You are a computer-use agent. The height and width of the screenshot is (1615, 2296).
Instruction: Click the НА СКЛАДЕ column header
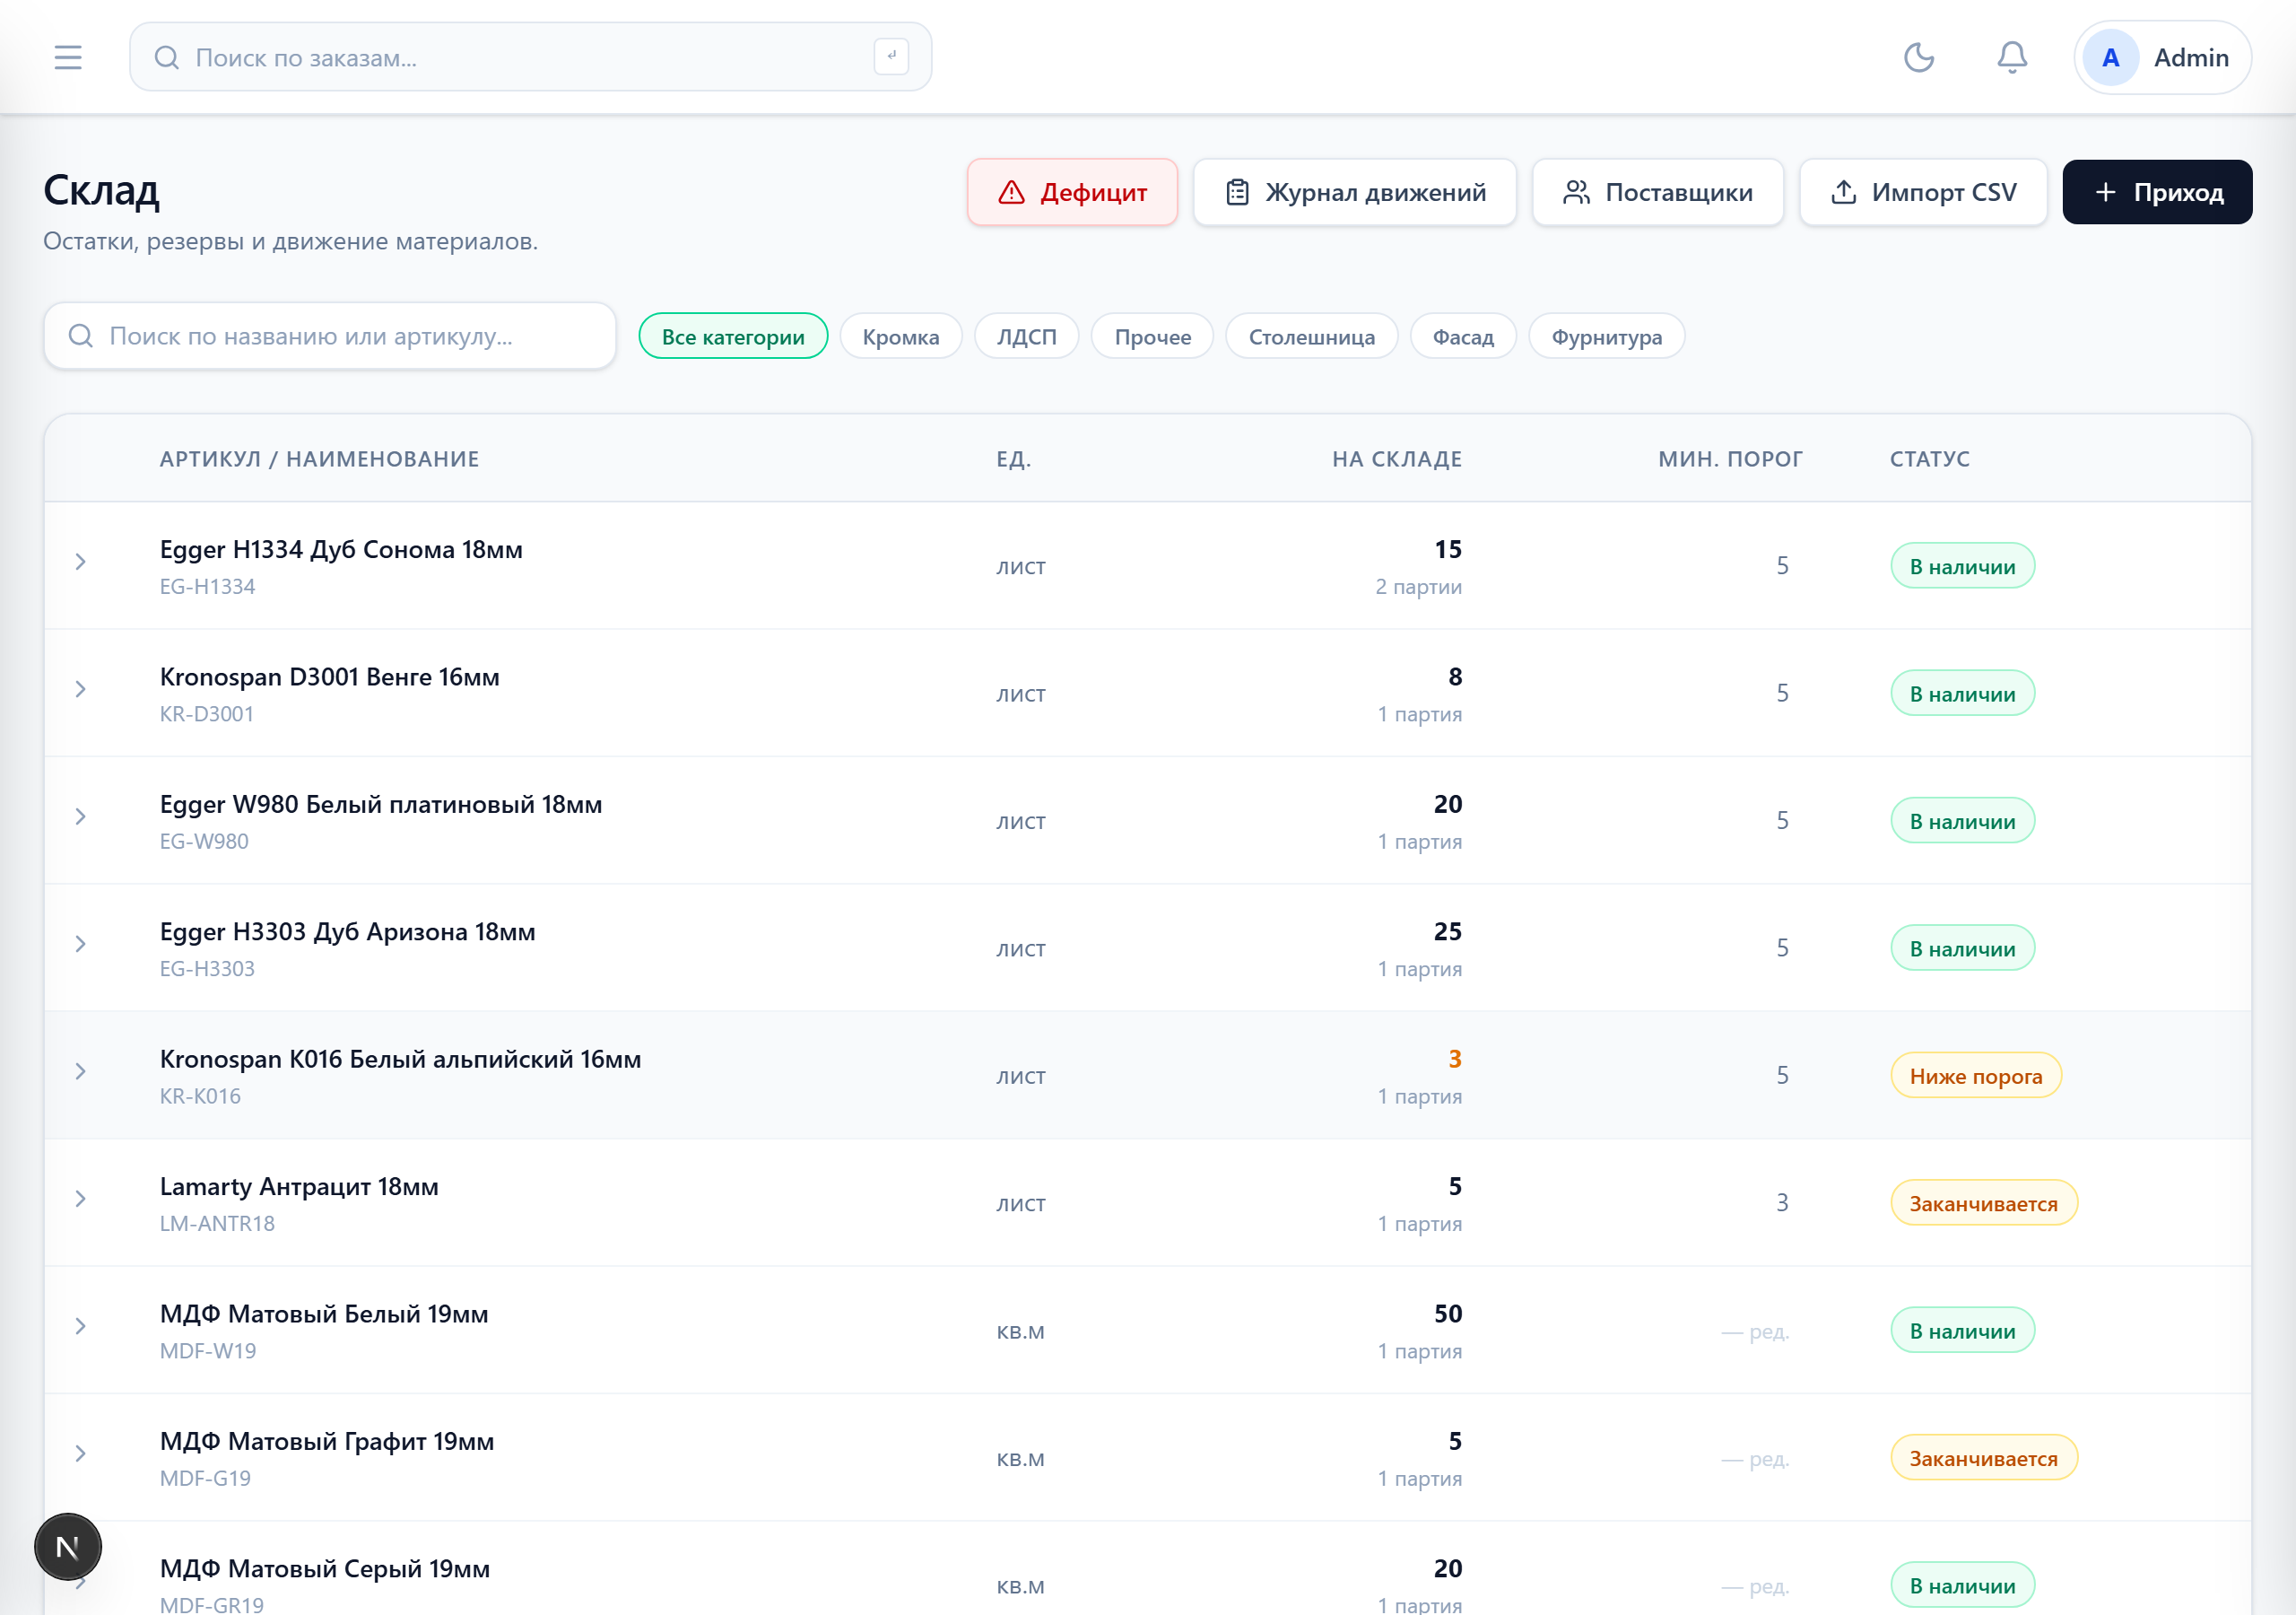click(x=1396, y=459)
